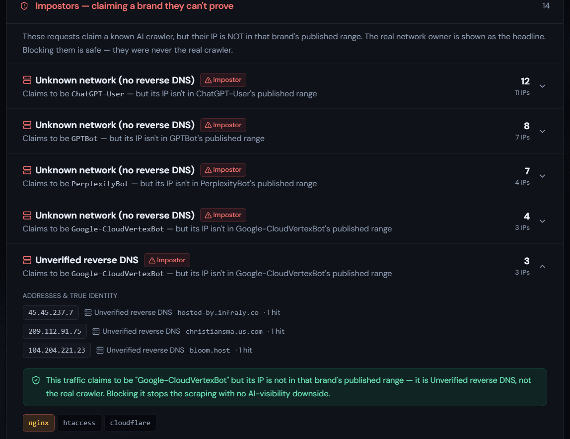This screenshot has width=570, height=439.
Task: Click the green shield check icon in notice
Action: (36, 380)
